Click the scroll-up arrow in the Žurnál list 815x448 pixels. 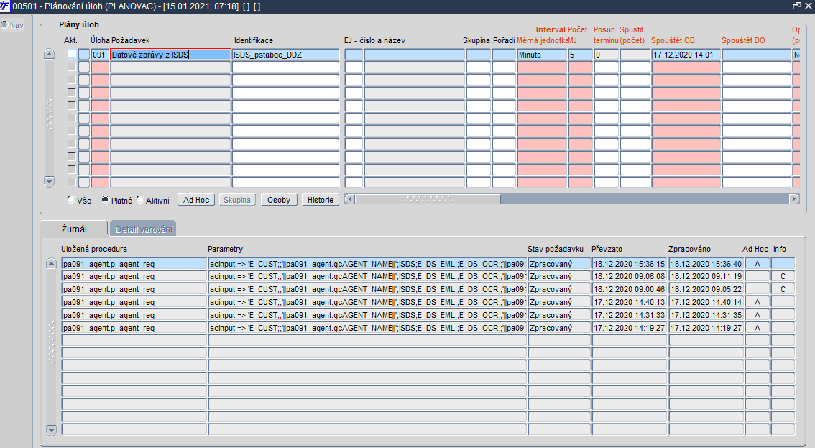[x=52, y=263]
